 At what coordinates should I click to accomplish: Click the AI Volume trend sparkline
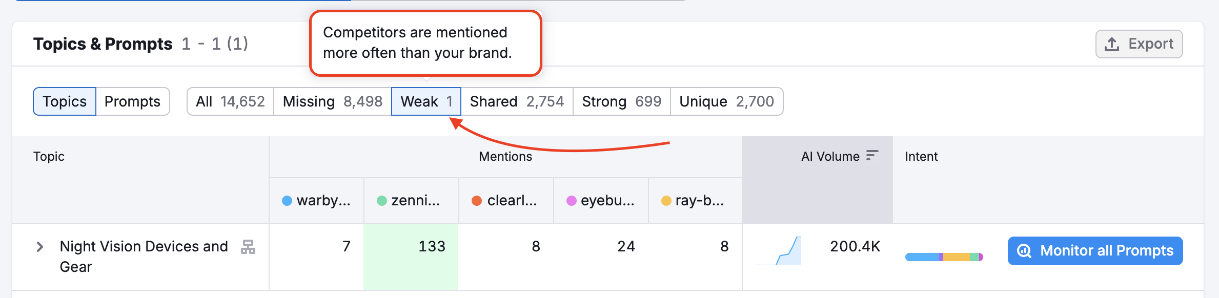779,251
